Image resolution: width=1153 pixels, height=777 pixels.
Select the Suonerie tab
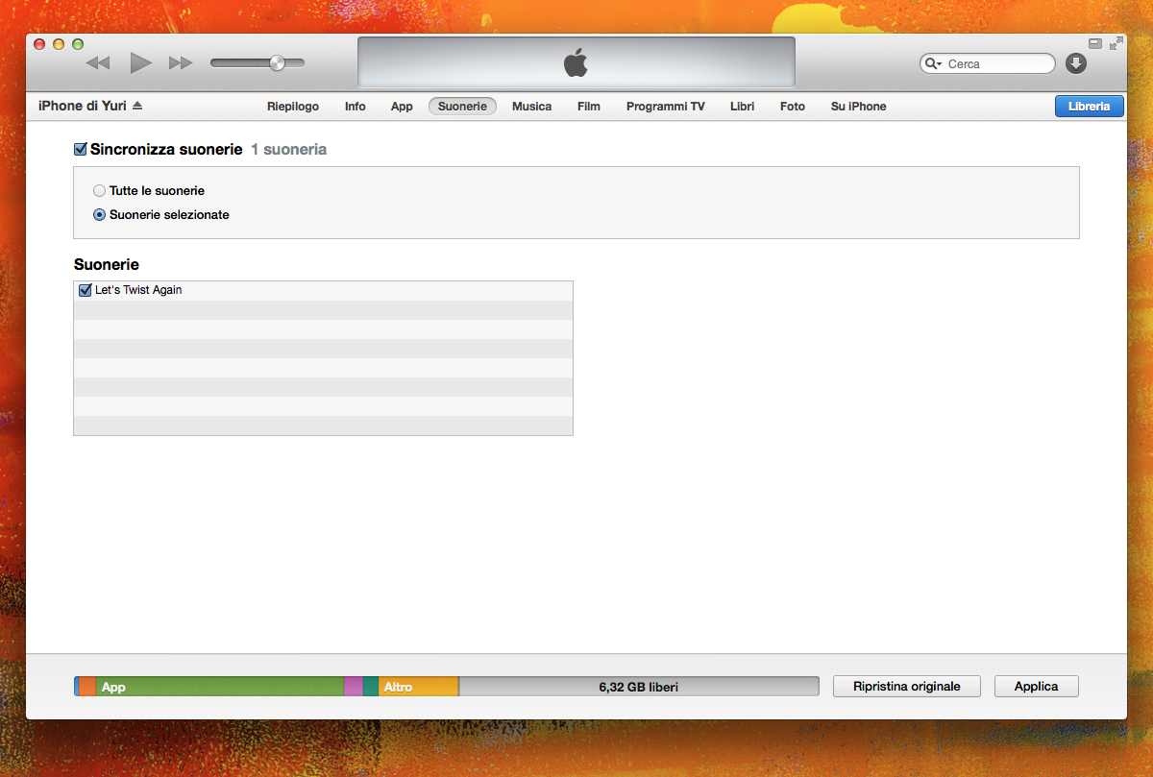[462, 107]
